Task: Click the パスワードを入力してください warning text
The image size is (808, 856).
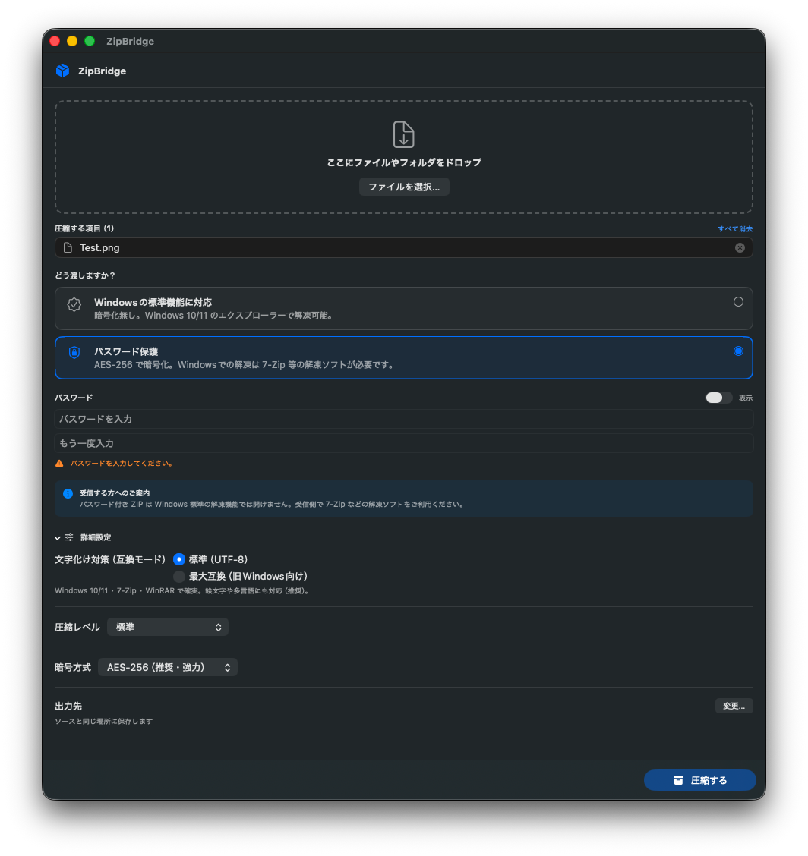Action: [x=122, y=463]
